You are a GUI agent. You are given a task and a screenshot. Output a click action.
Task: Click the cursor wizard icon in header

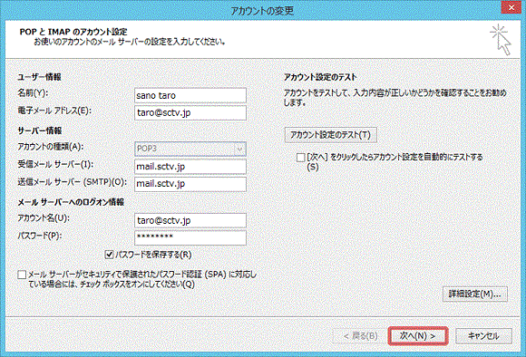point(501,40)
